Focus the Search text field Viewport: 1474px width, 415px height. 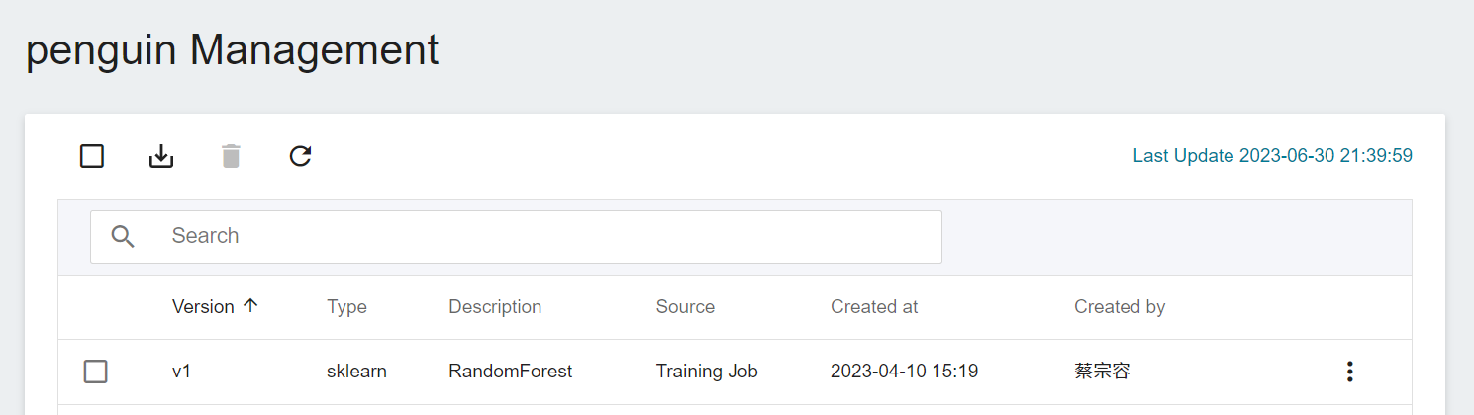pos(516,236)
